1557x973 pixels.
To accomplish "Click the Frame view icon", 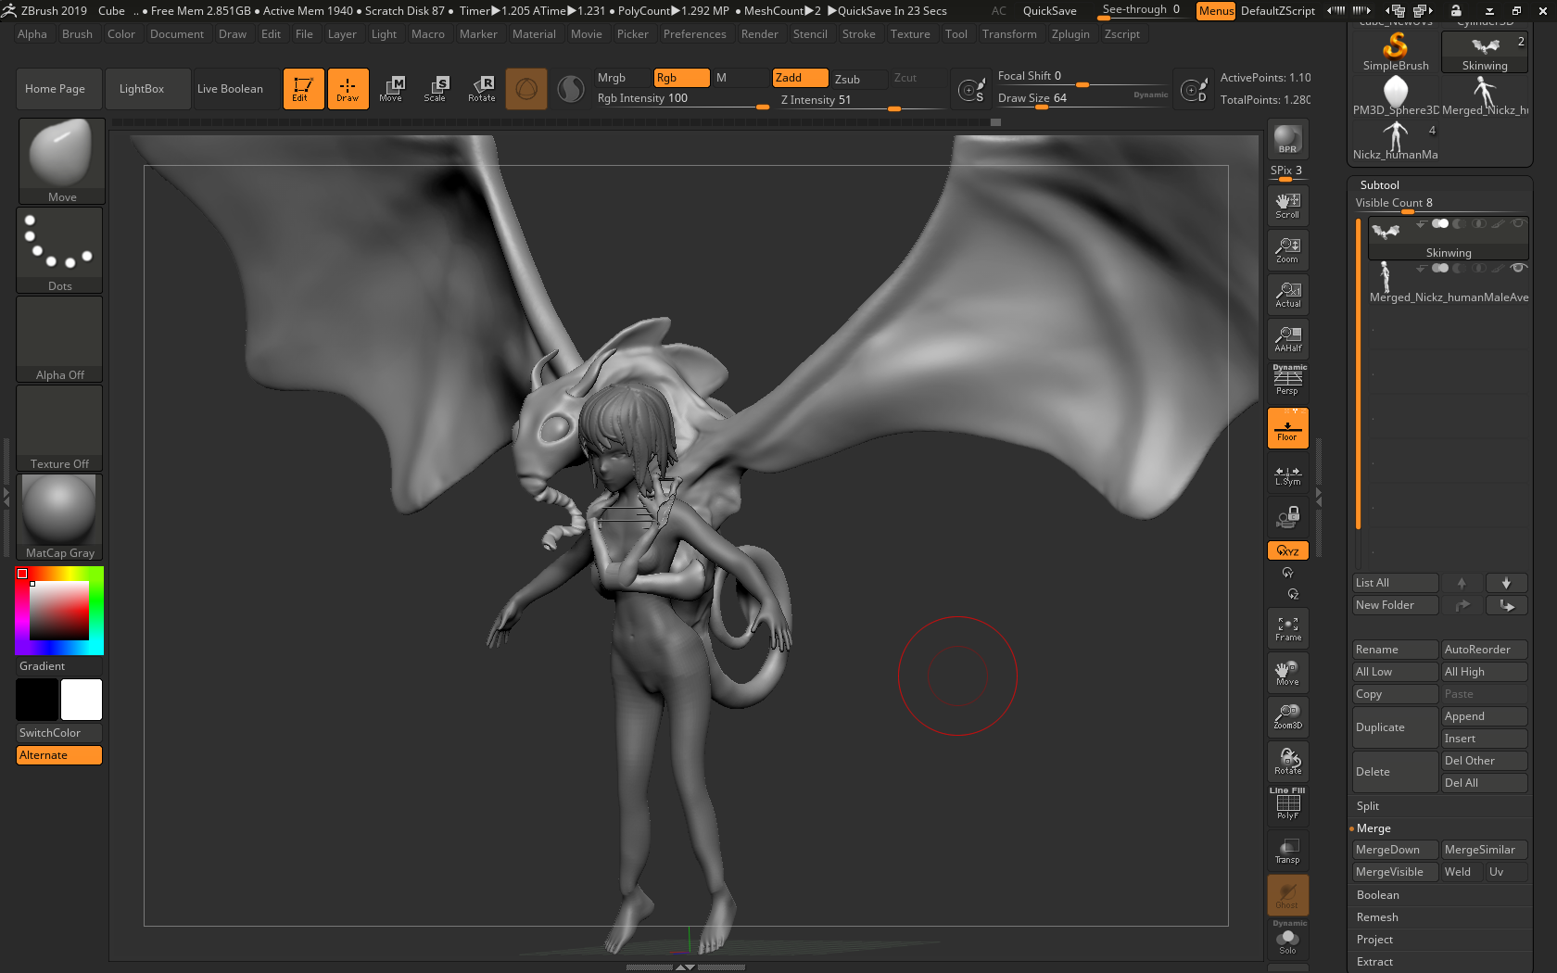I will click(1287, 628).
